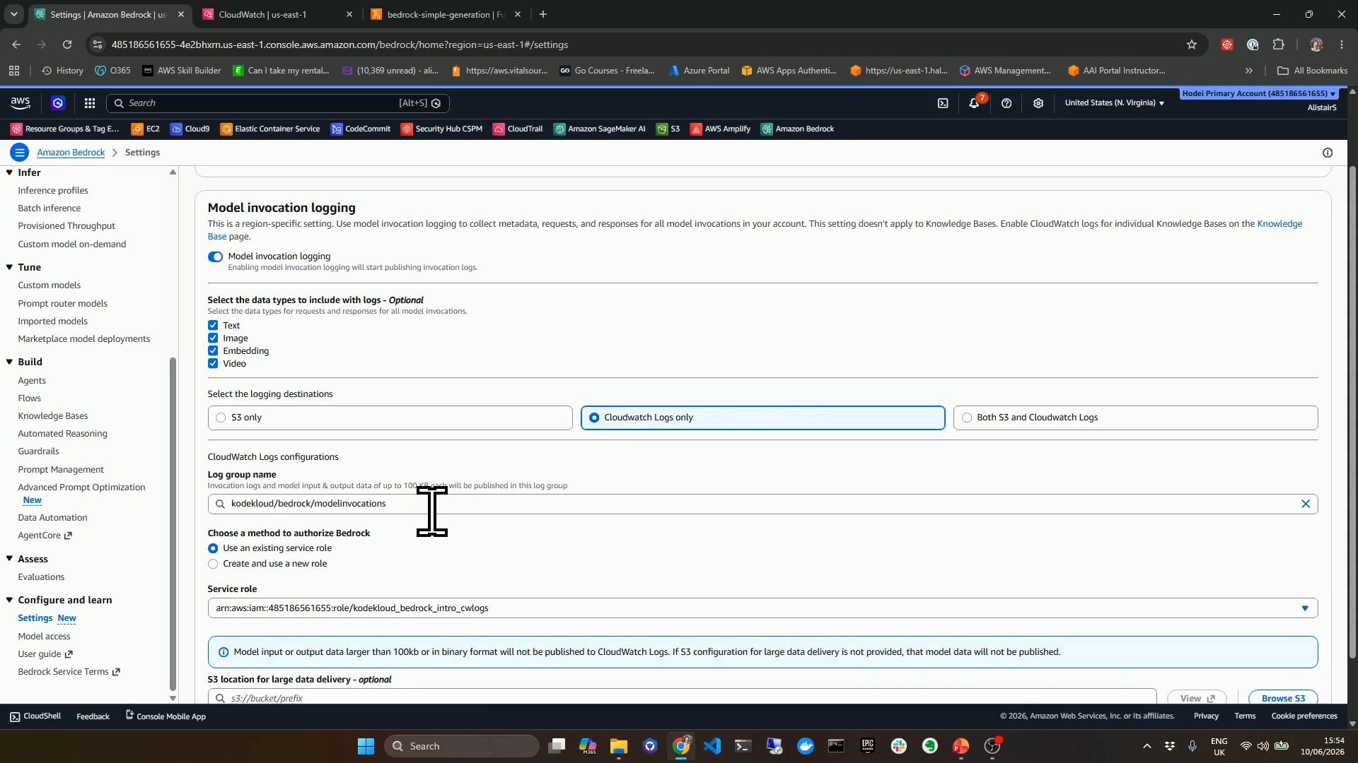Uncheck the Text data type
This screenshot has width=1358, height=763.
coord(213,326)
